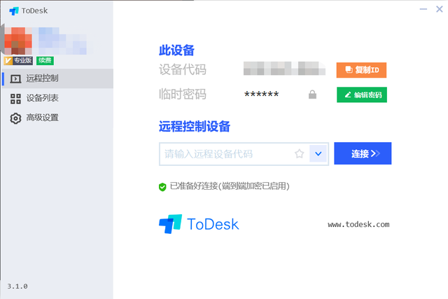Click the 此设备 heading
Image resolution: width=448 pixels, height=299 pixels.
(x=176, y=50)
